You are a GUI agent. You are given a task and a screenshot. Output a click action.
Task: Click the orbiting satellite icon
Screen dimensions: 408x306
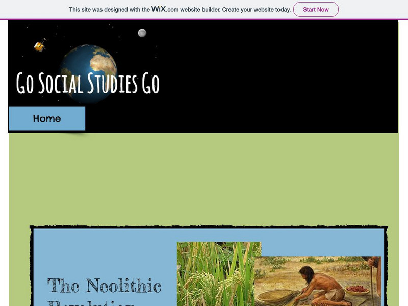(x=40, y=45)
